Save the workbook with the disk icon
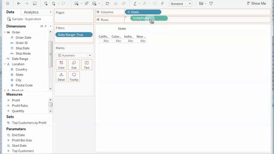Viewport: 274px width, 154px height. [x=35, y=3]
